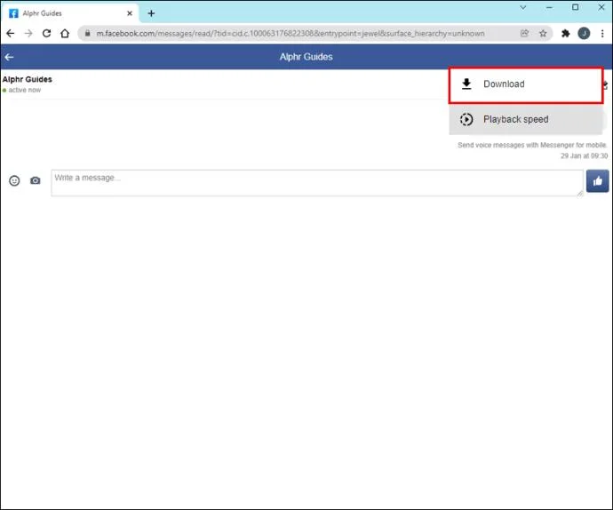This screenshot has width=613, height=510.
Task: Click the Alphr Guides header title
Action: click(x=306, y=57)
